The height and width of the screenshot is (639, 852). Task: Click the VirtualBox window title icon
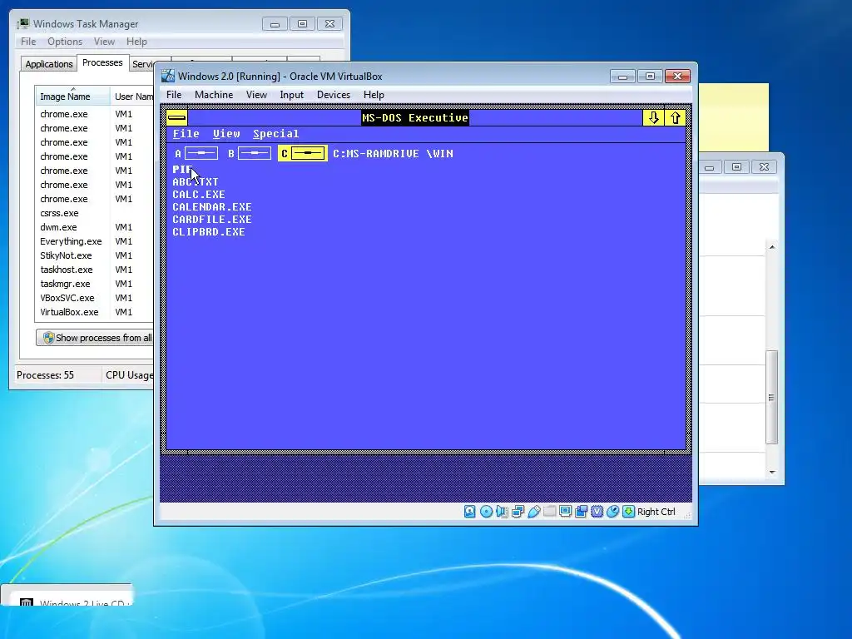[x=168, y=76]
